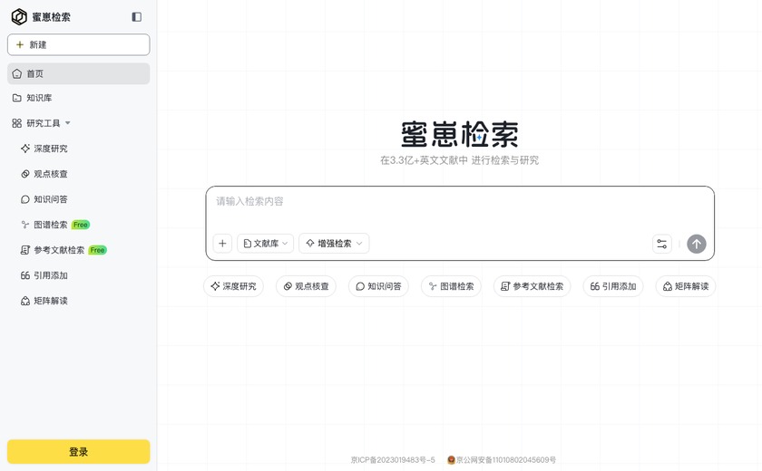Open the 京ICP备2023019483号-5 footer link
The height and width of the screenshot is (471, 762).
coord(393,460)
